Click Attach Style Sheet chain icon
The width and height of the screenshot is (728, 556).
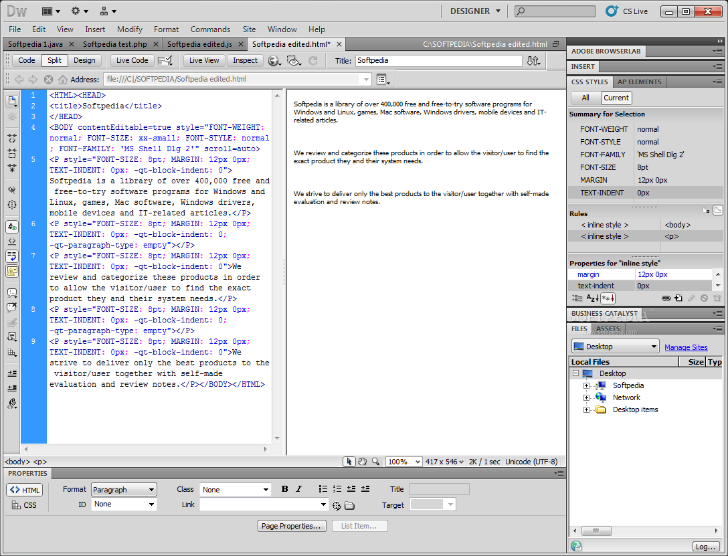[x=666, y=298]
